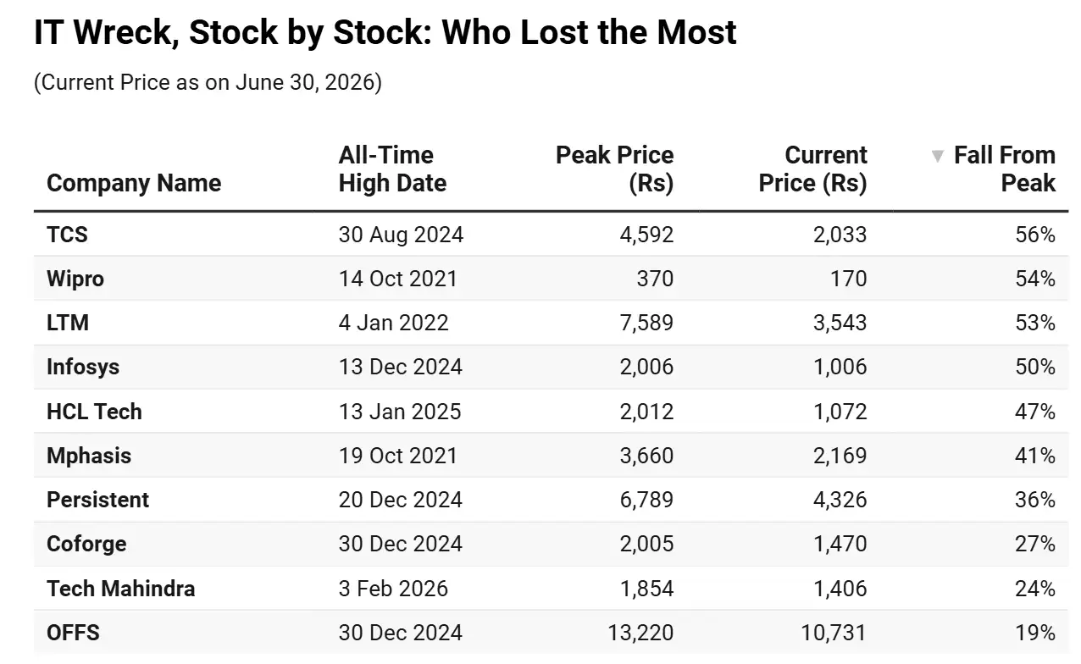Click the OFFS company name
The image size is (1081, 664).
click(73, 632)
